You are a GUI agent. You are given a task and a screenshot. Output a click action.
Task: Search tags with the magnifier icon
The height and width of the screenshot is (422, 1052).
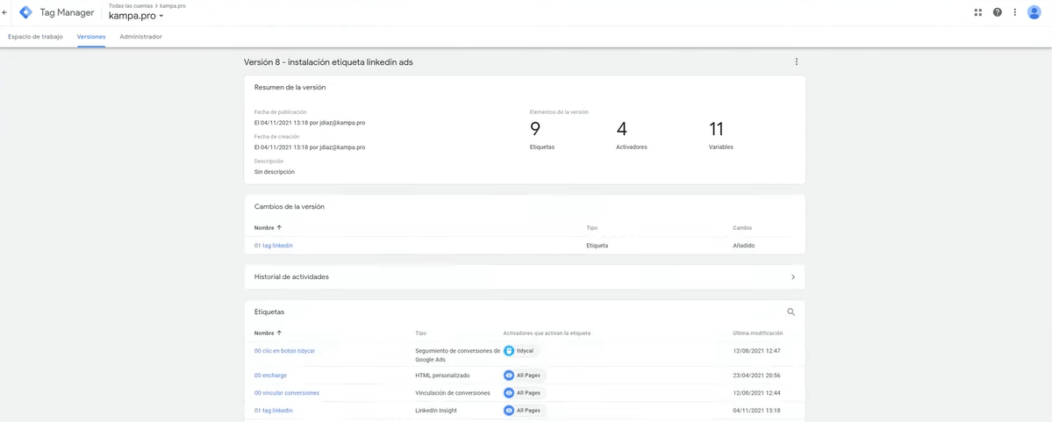click(x=791, y=312)
